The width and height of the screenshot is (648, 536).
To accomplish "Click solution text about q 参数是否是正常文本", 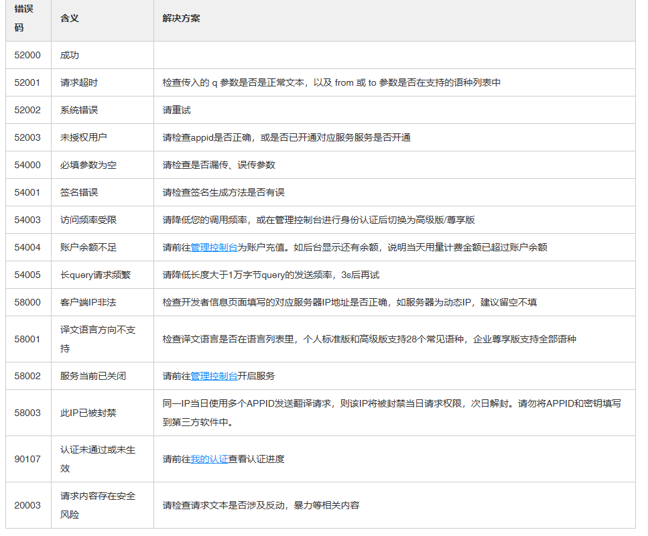I will click(332, 82).
